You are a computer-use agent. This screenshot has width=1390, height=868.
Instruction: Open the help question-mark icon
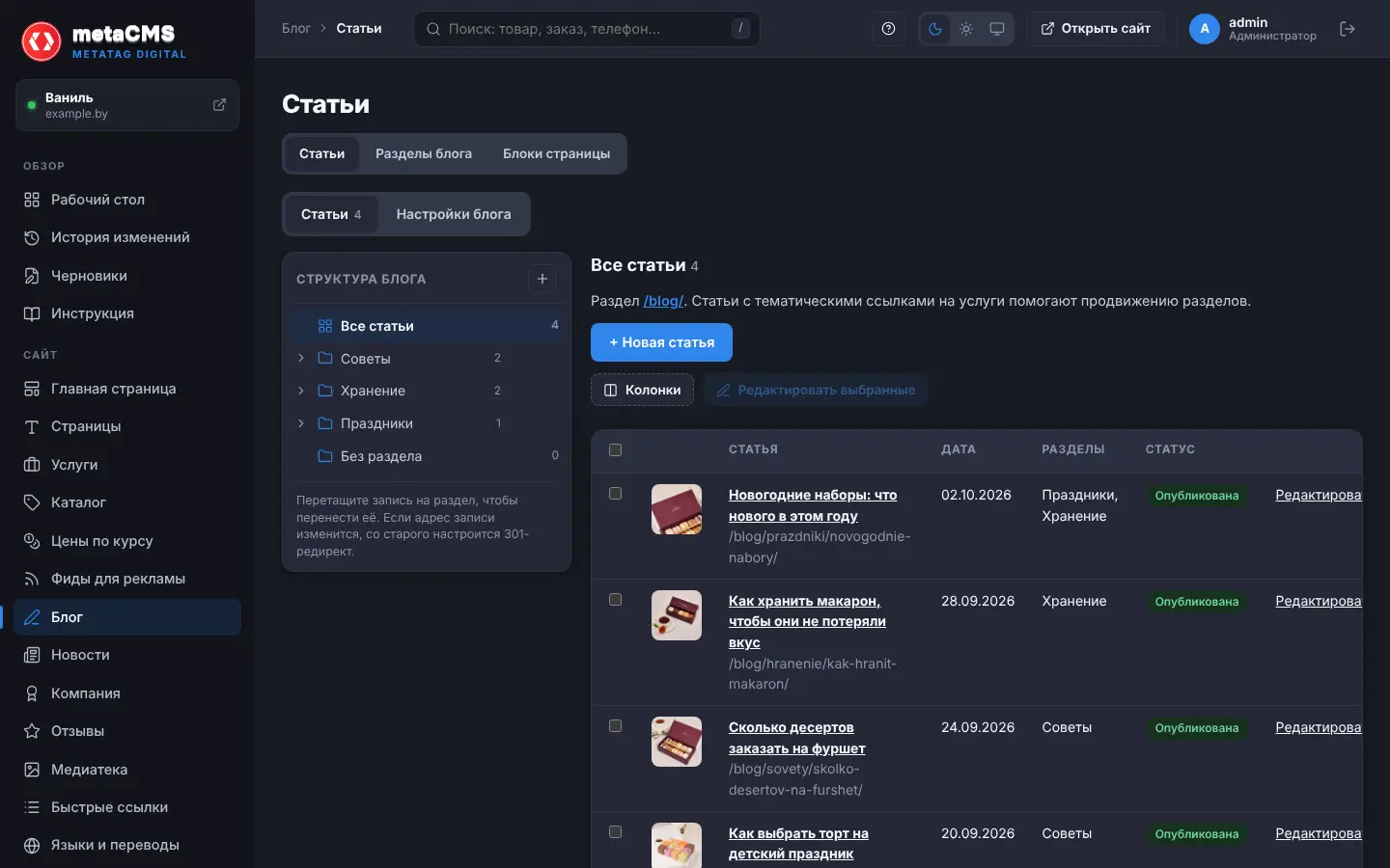889,29
